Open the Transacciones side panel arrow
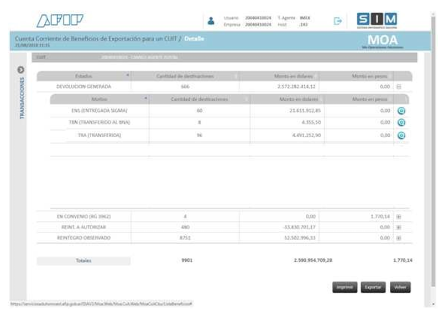This screenshot has width=444, height=321. point(21,70)
